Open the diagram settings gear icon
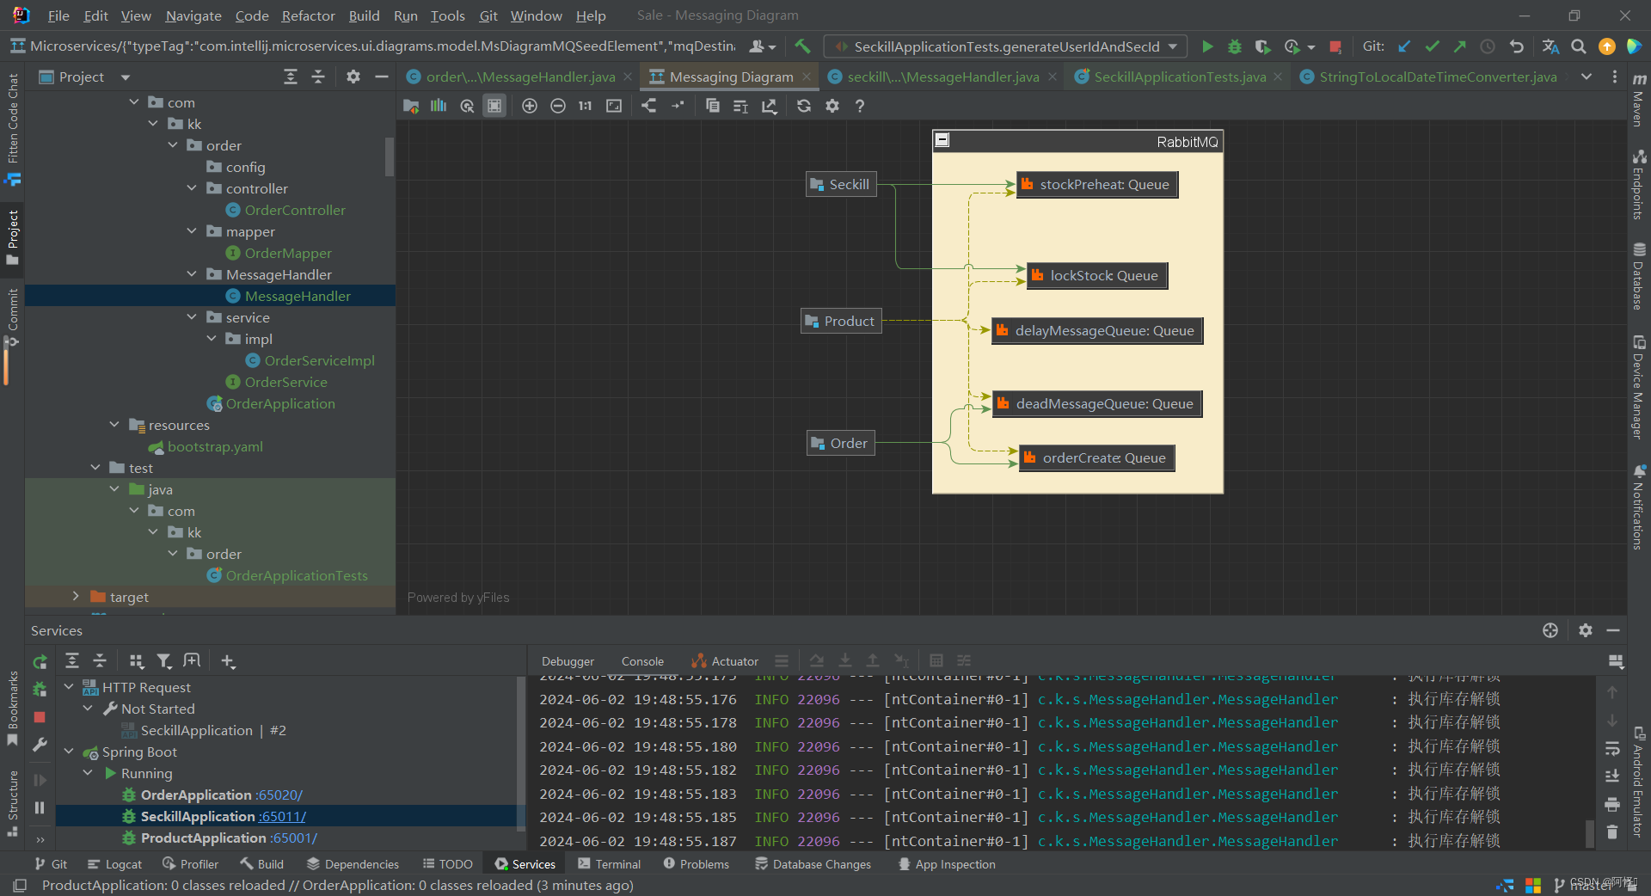This screenshot has width=1651, height=896. pos(832,106)
